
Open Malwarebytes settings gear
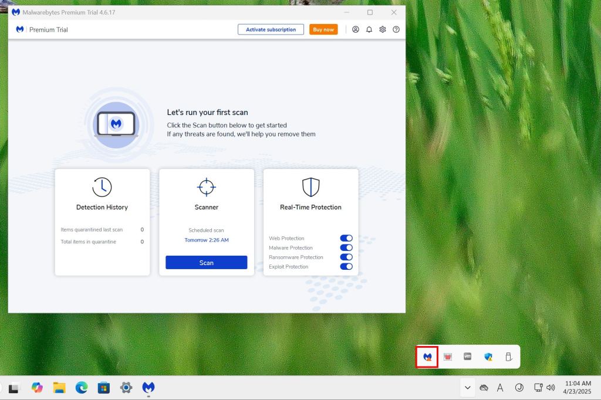point(382,29)
